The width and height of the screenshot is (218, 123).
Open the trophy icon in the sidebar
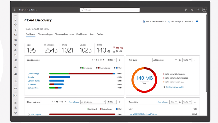tap(15, 45)
